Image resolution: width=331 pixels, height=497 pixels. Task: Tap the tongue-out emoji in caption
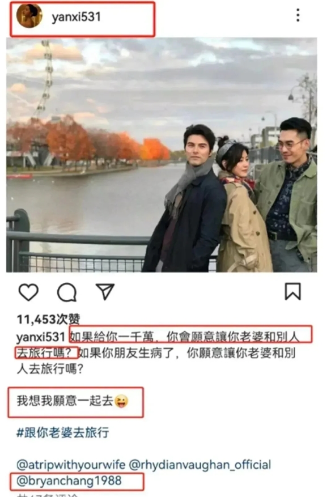coord(121,401)
